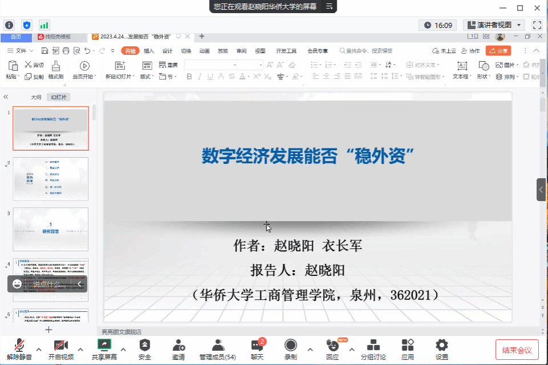Open the 演讲者视图 view dropdown

[x=494, y=25]
